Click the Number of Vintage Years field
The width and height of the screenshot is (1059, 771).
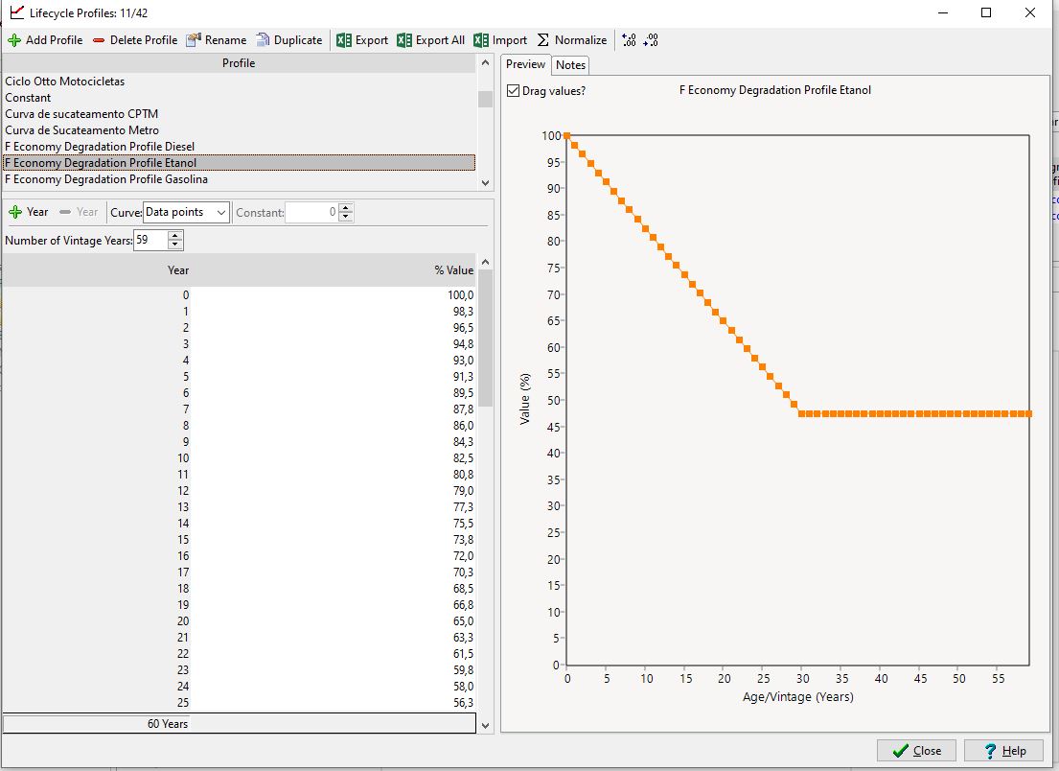150,240
